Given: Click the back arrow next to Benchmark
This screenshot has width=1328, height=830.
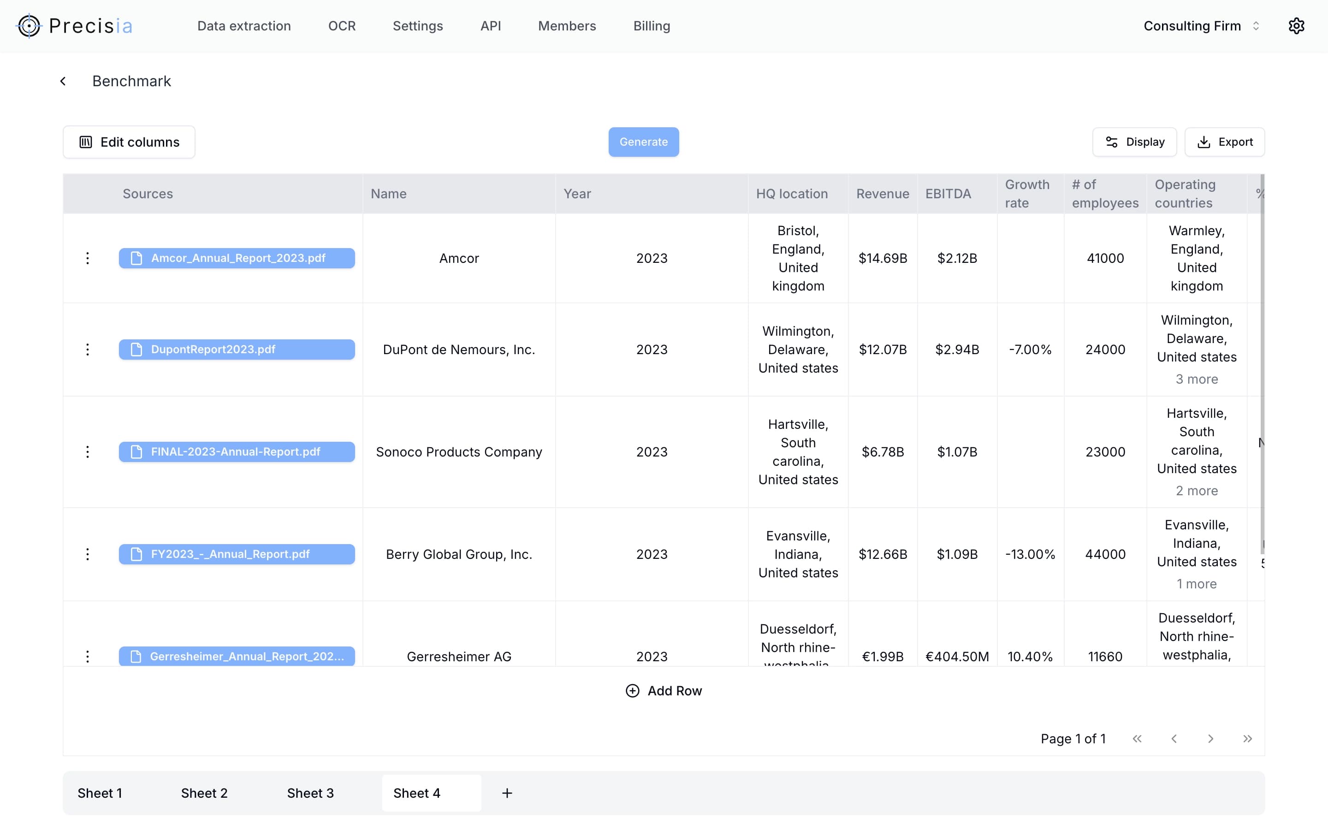Looking at the screenshot, I should coord(63,81).
